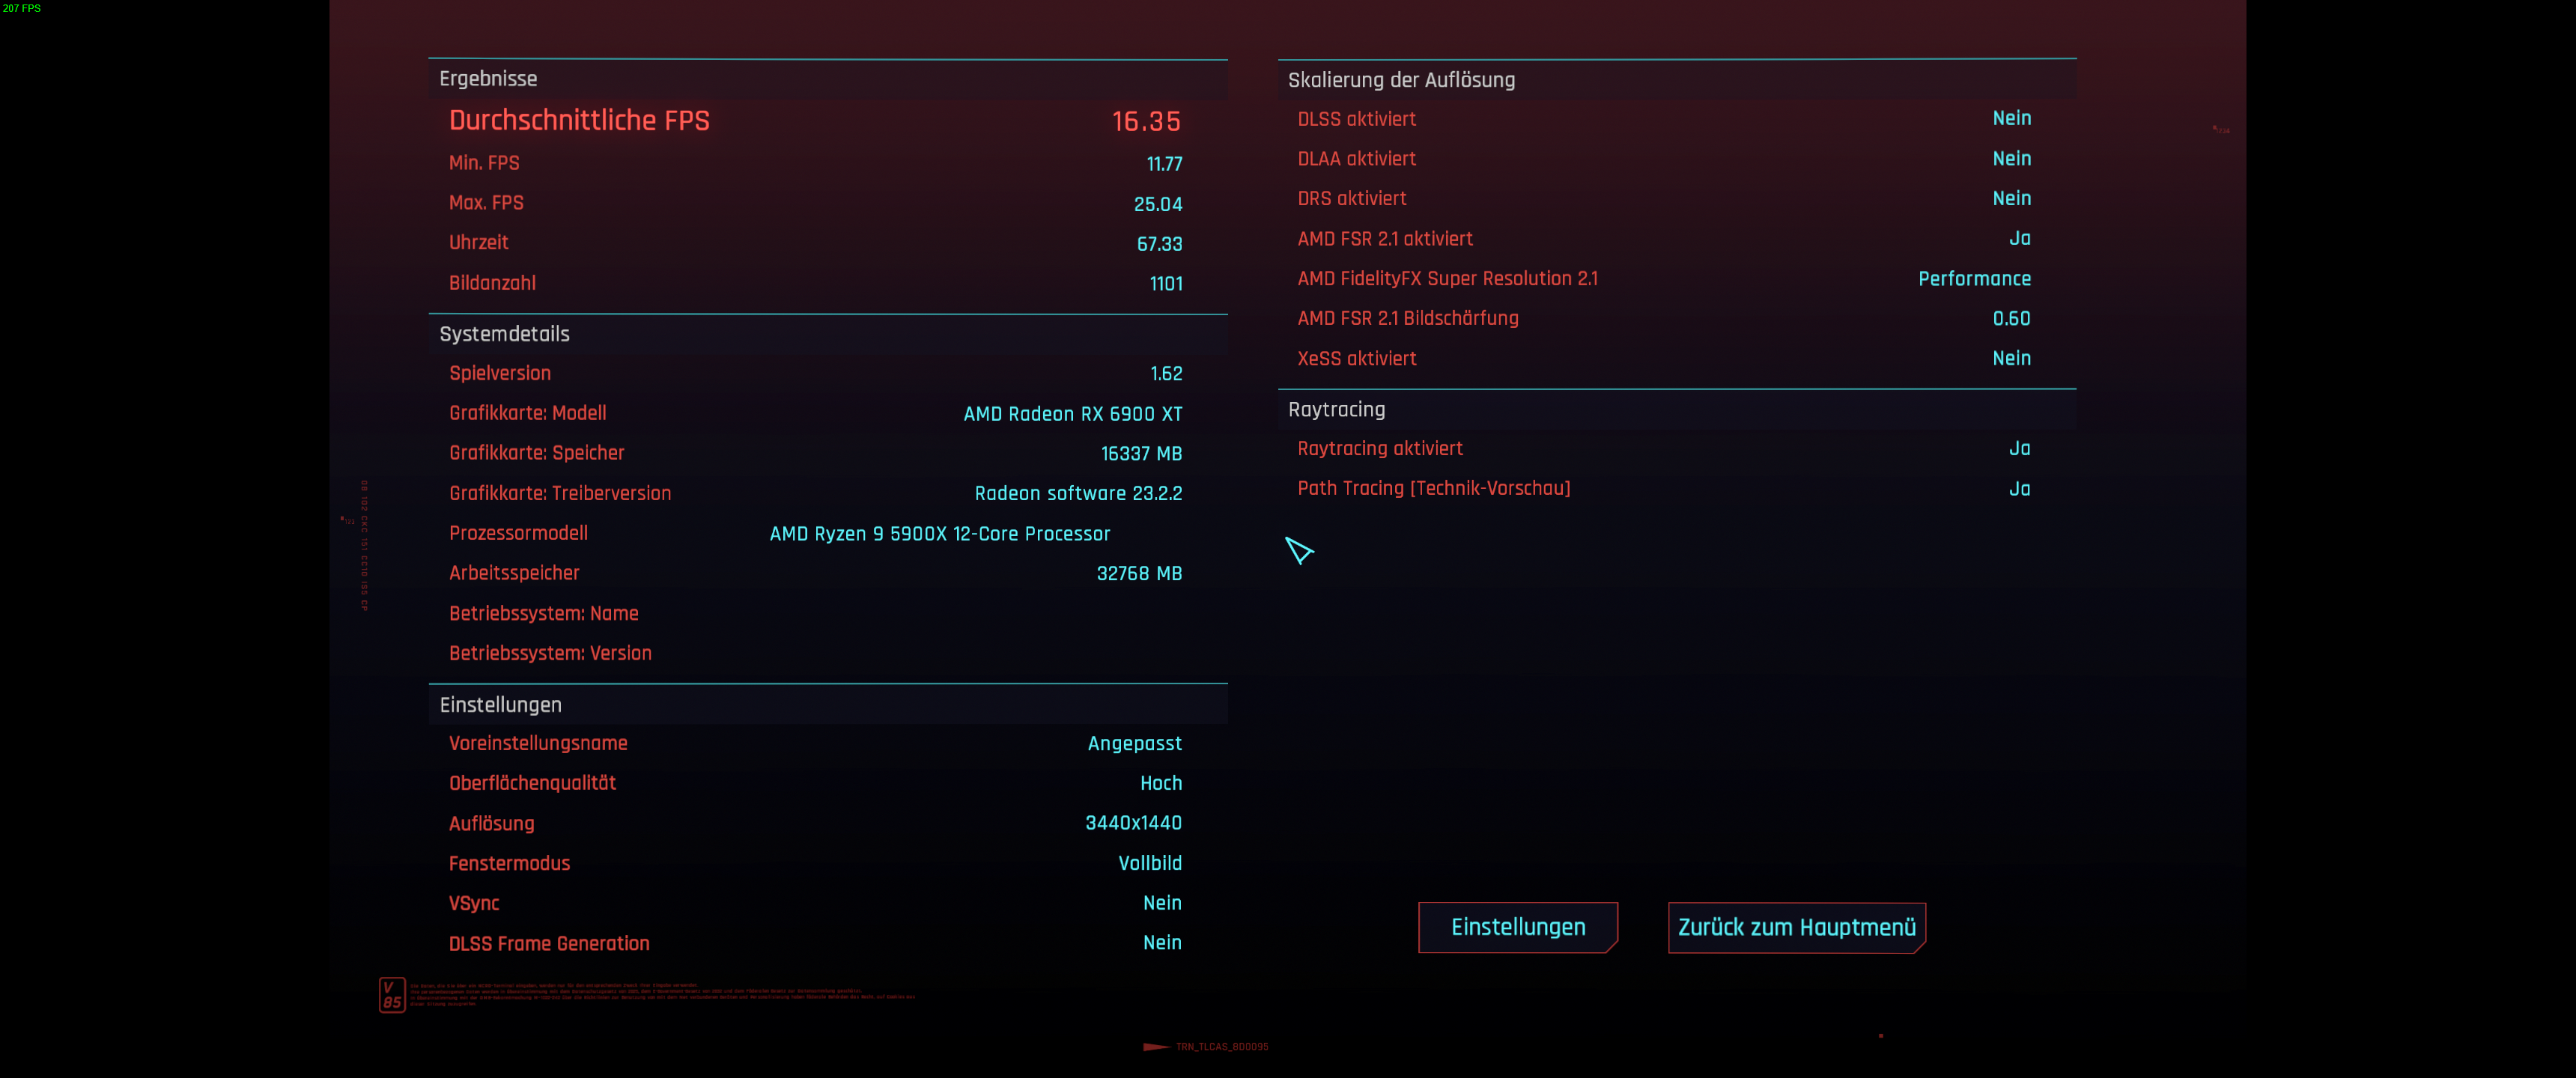Click the VSync Nein value
The width and height of the screenshot is (2576, 1078).
[x=1162, y=903]
